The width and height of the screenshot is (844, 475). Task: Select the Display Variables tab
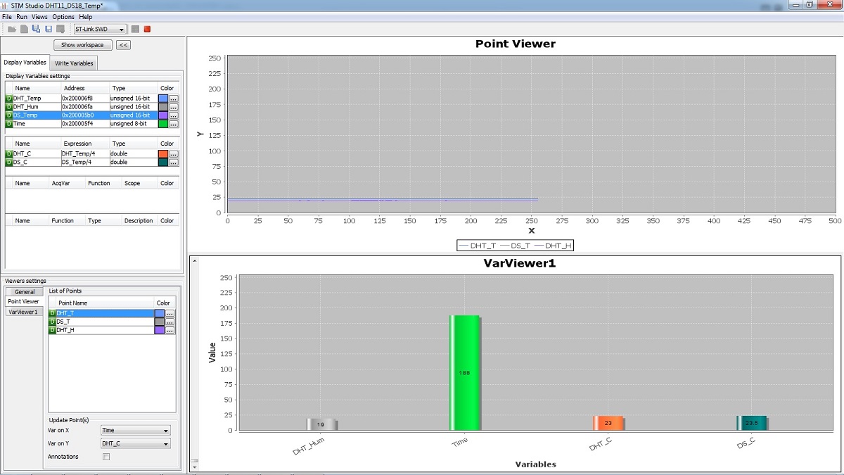25,63
